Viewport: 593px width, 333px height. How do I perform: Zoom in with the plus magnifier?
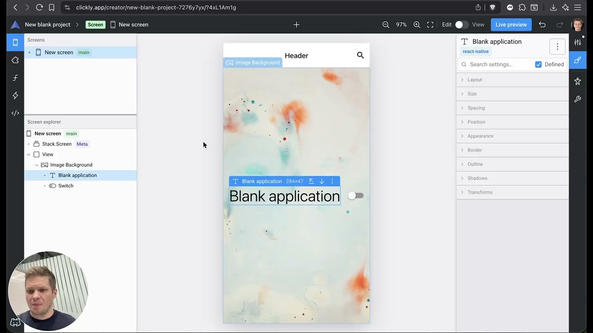point(417,25)
